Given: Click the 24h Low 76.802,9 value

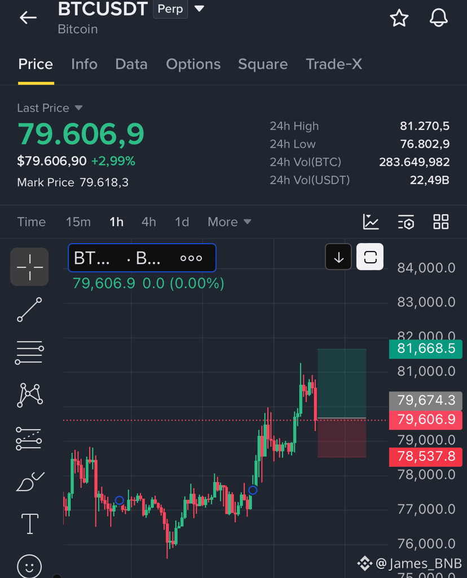Looking at the screenshot, I should [425, 144].
